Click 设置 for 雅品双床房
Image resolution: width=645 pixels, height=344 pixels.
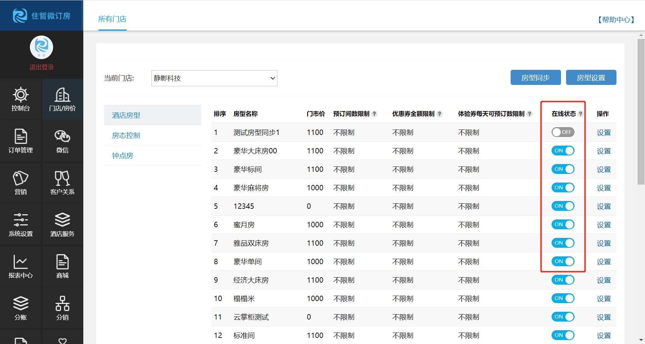click(x=604, y=243)
